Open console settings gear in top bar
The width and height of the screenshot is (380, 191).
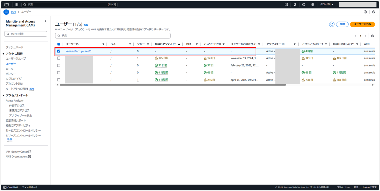313,4
